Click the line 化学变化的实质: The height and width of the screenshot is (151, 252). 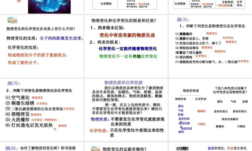(x=23, y=48)
